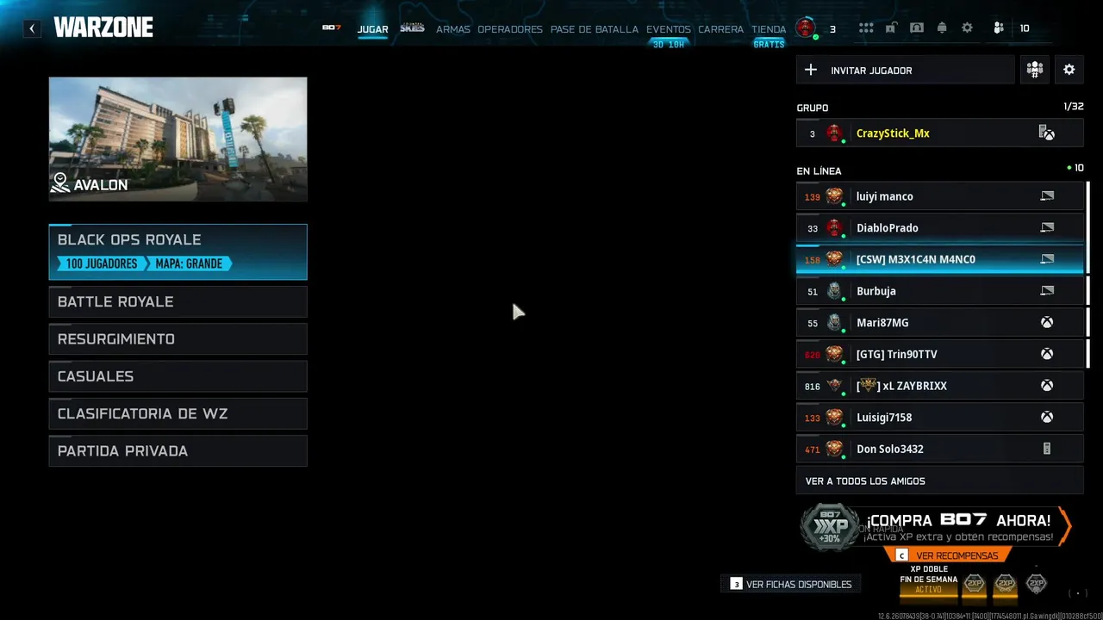Open settings gear in the top header

coord(967,28)
